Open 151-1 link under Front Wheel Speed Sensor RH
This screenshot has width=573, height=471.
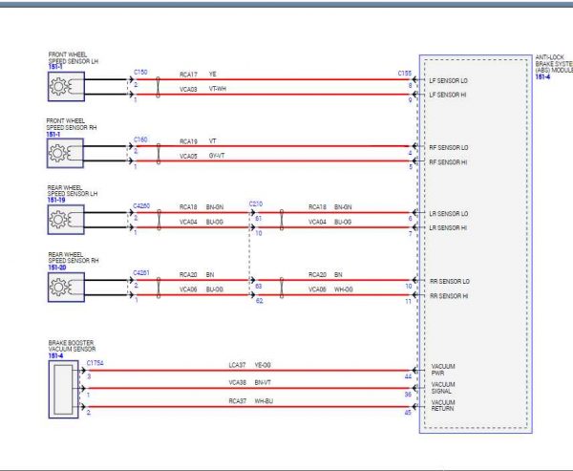53,135
